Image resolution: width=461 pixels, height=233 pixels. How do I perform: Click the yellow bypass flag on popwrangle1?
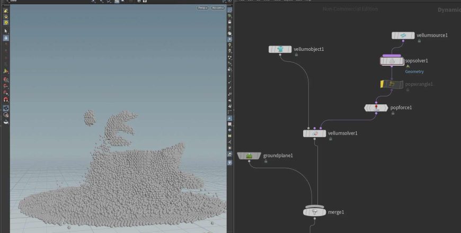coord(383,84)
